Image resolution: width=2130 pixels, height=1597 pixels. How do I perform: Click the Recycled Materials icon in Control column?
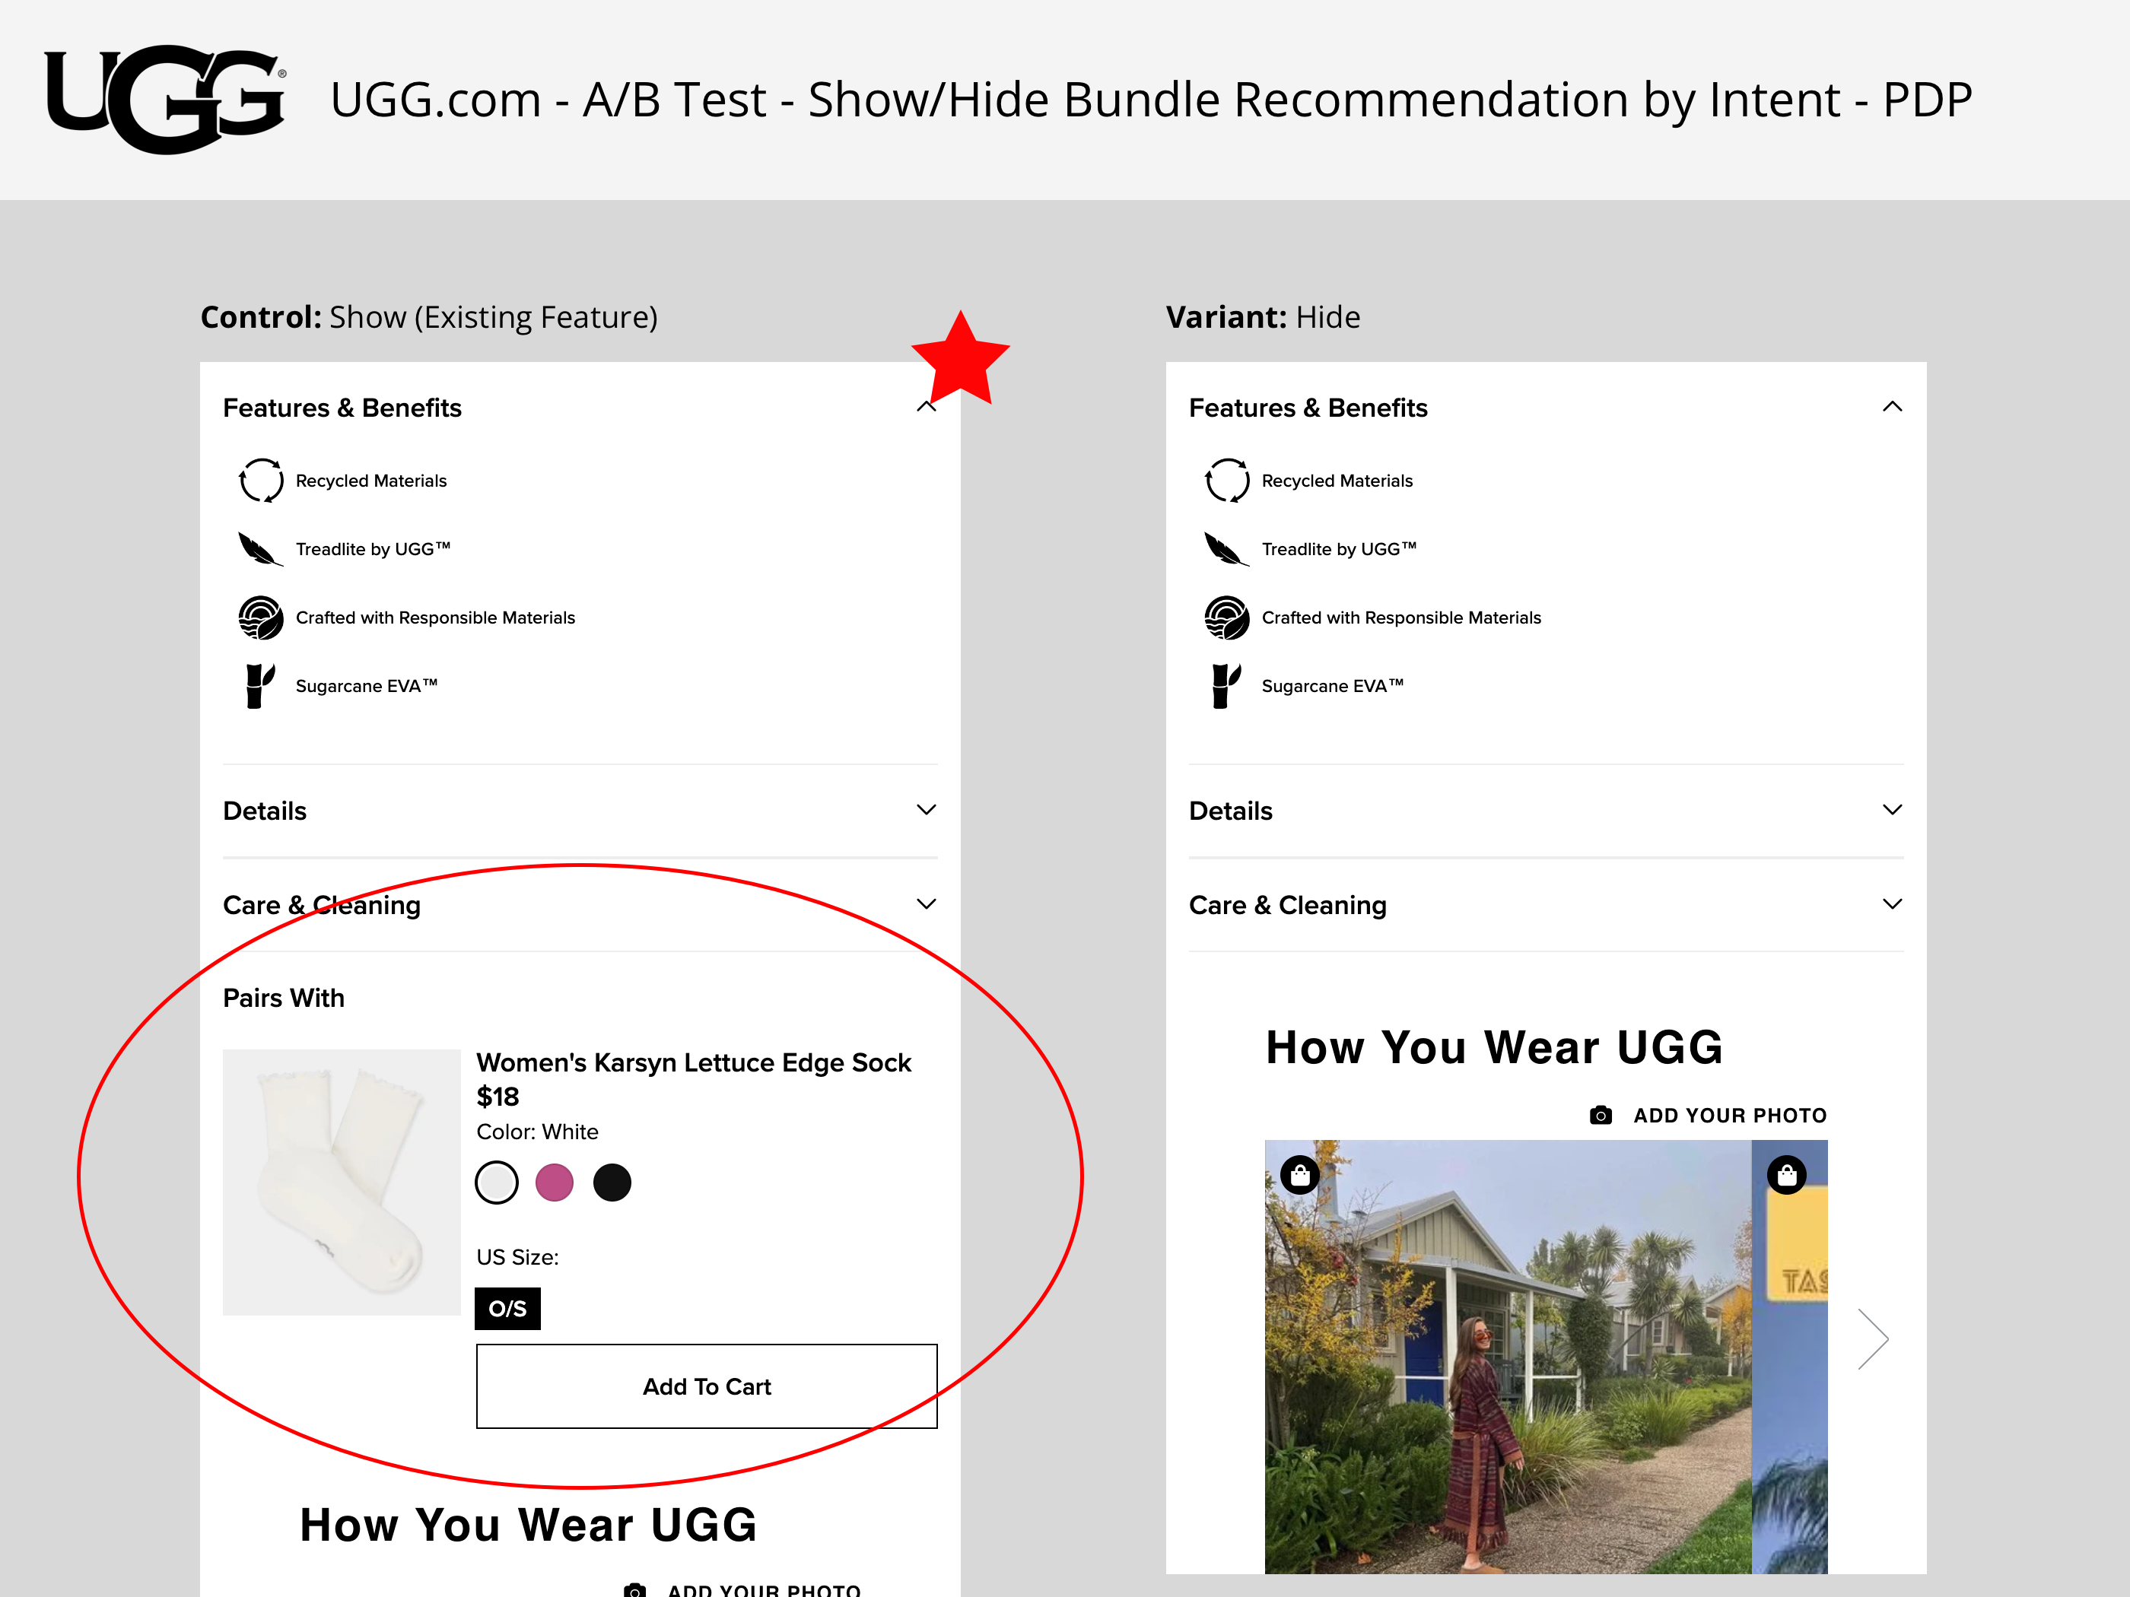[260, 481]
